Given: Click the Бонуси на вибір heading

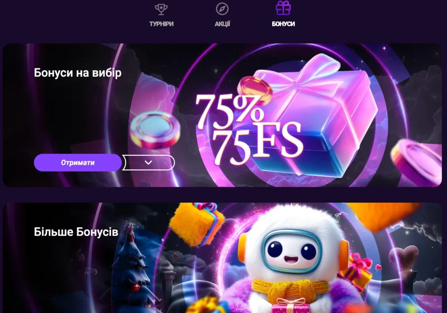Looking at the screenshot, I should pos(78,73).
